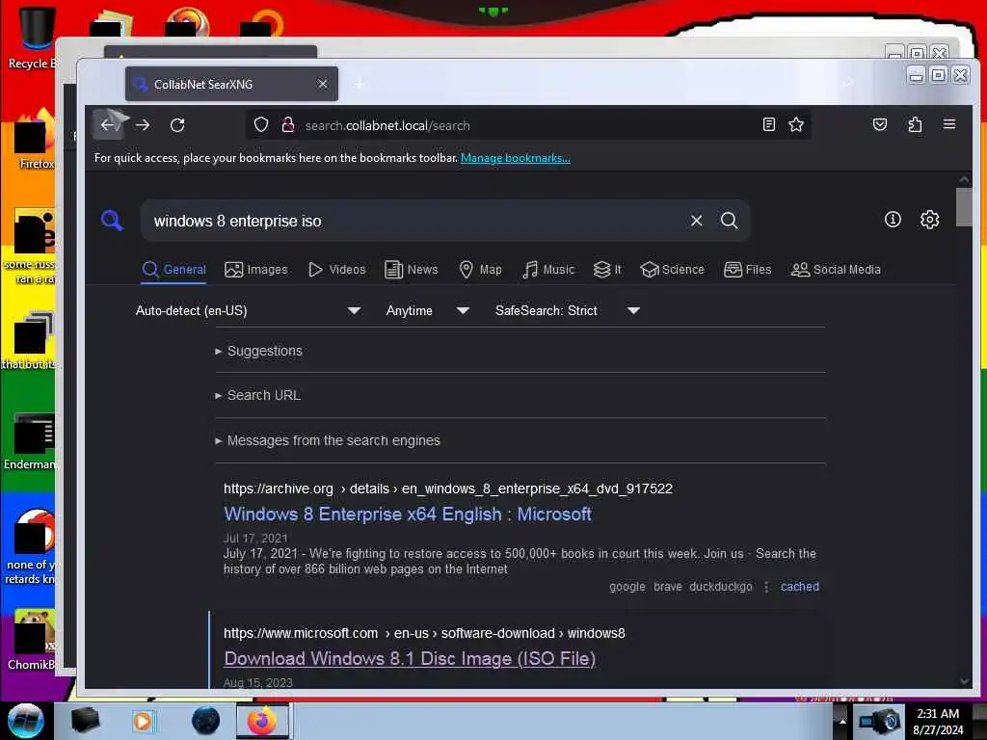Switch to Images search category

coord(256,270)
